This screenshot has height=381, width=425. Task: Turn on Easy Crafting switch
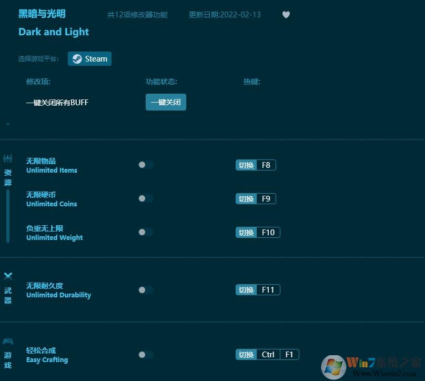click(146, 355)
